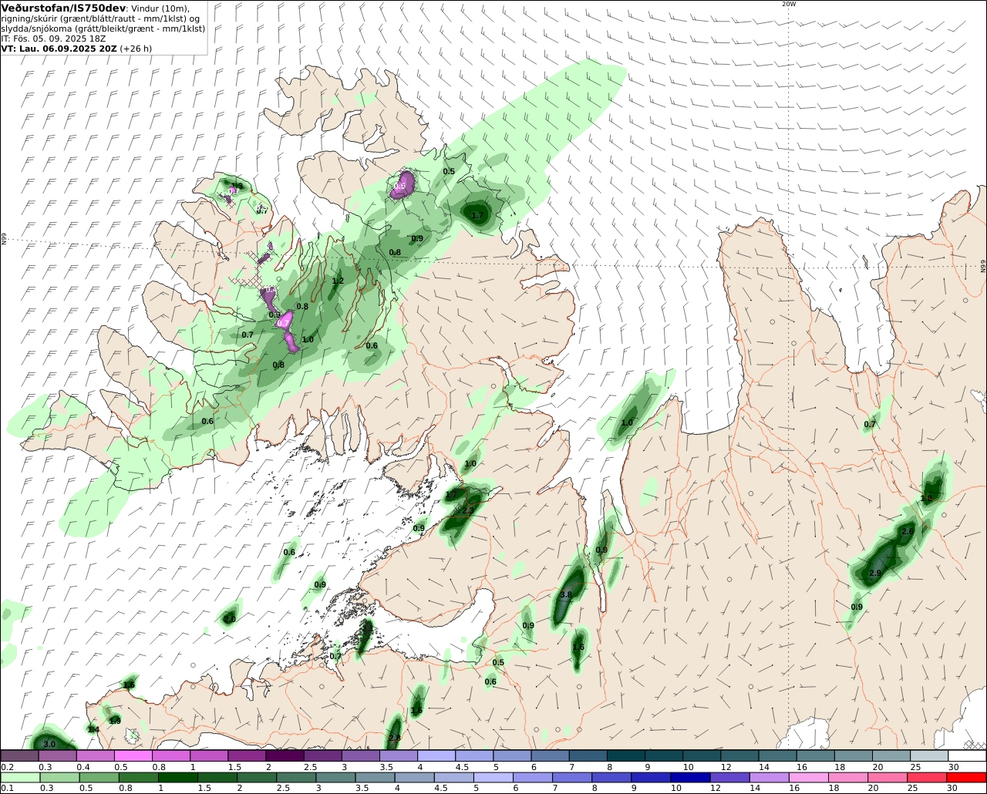Pick the white 30 sleet/snow legend swatch
This screenshot has height=794, width=987.
pos(967,755)
